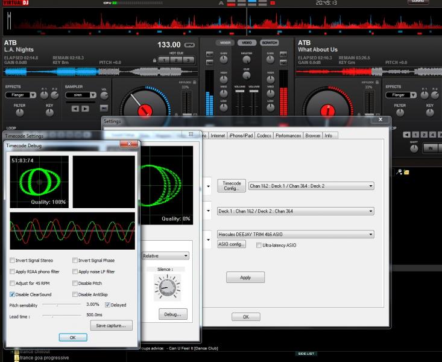Screen dimensions: 442x362
Task: Click the Save capture button
Action: (111, 325)
